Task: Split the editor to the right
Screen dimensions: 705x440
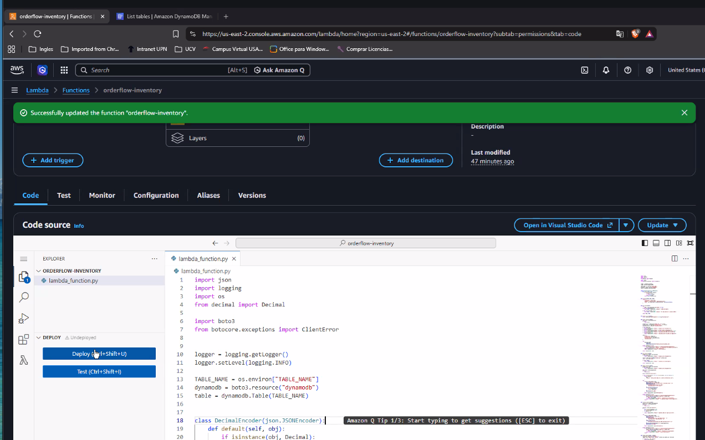Action: [x=675, y=259]
